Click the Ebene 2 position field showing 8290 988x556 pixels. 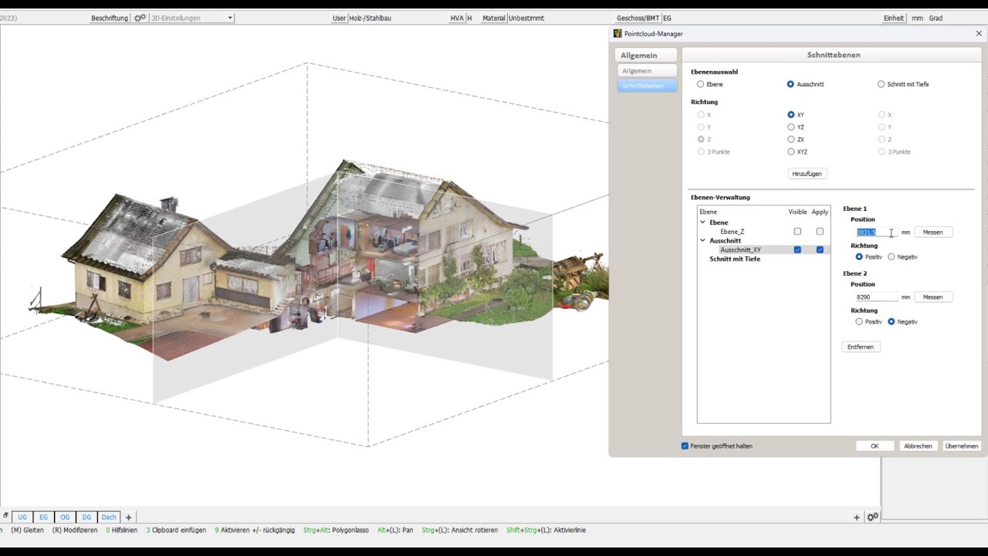[x=876, y=297]
